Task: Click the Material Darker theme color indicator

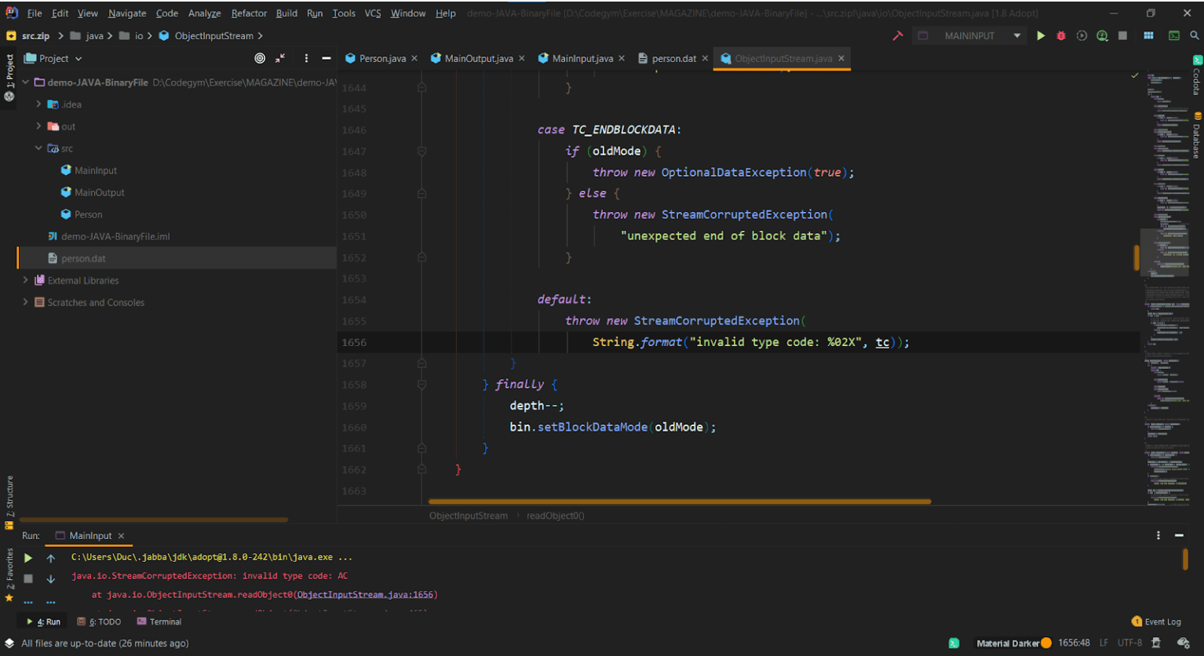Action: [x=1045, y=643]
